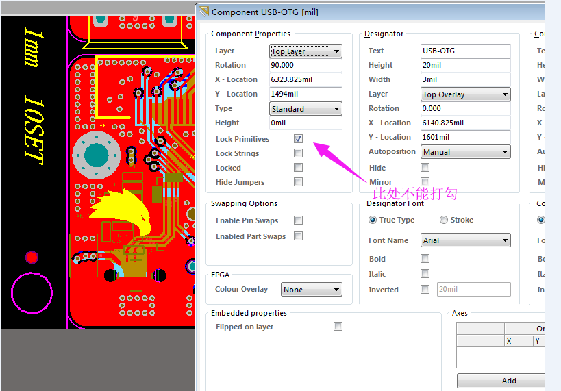Check the Flipped on layer box
561x391 pixels.
tap(338, 327)
